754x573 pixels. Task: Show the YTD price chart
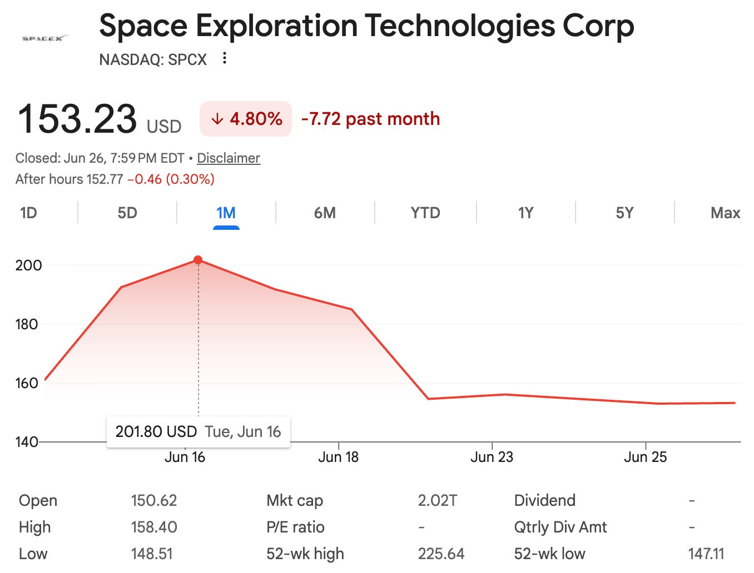coord(425,213)
